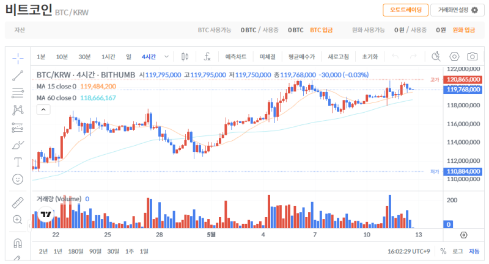
Task: Click the TradingView logo badge
Action: [46, 214]
